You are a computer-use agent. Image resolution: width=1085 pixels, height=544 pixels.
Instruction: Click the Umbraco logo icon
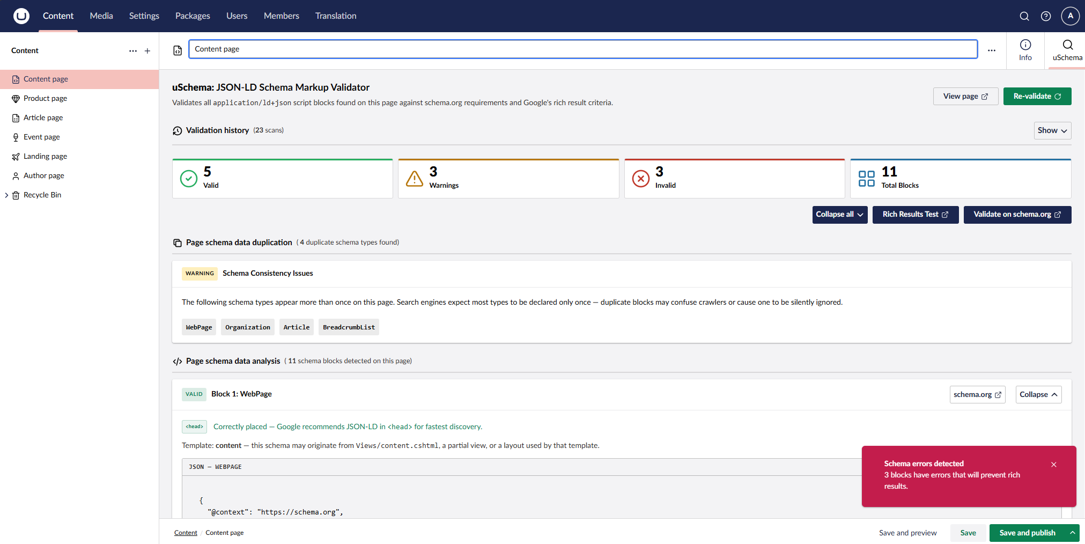[x=21, y=16]
